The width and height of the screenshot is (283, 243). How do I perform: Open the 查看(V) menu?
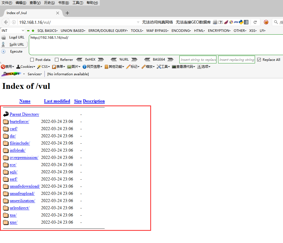coord(35,3)
